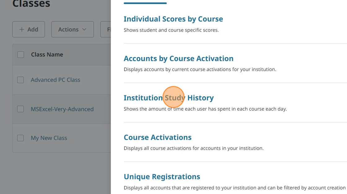Tick the MSExcel-Very-Advanced row checkbox

point(20,109)
